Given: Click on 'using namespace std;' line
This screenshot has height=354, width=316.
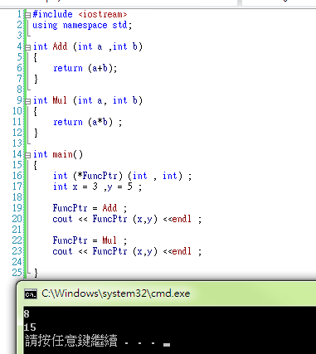Looking at the screenshot, I should pos(82,25).
